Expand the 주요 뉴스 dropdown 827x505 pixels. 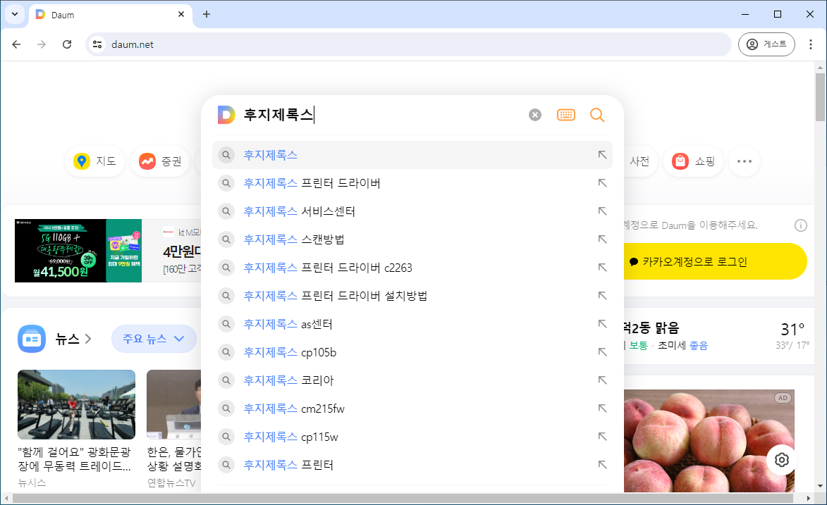pos(154,339)
